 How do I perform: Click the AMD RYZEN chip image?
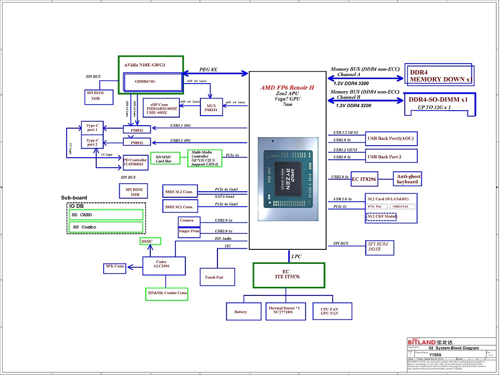288,179
